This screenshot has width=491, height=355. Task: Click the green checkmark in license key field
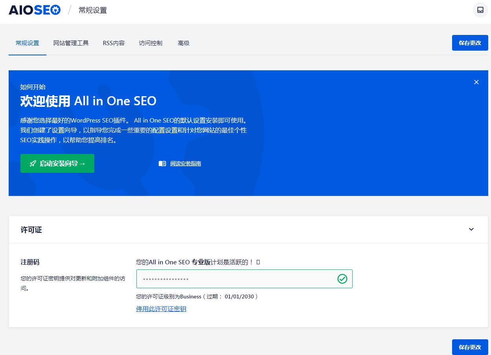coord(342,279)
